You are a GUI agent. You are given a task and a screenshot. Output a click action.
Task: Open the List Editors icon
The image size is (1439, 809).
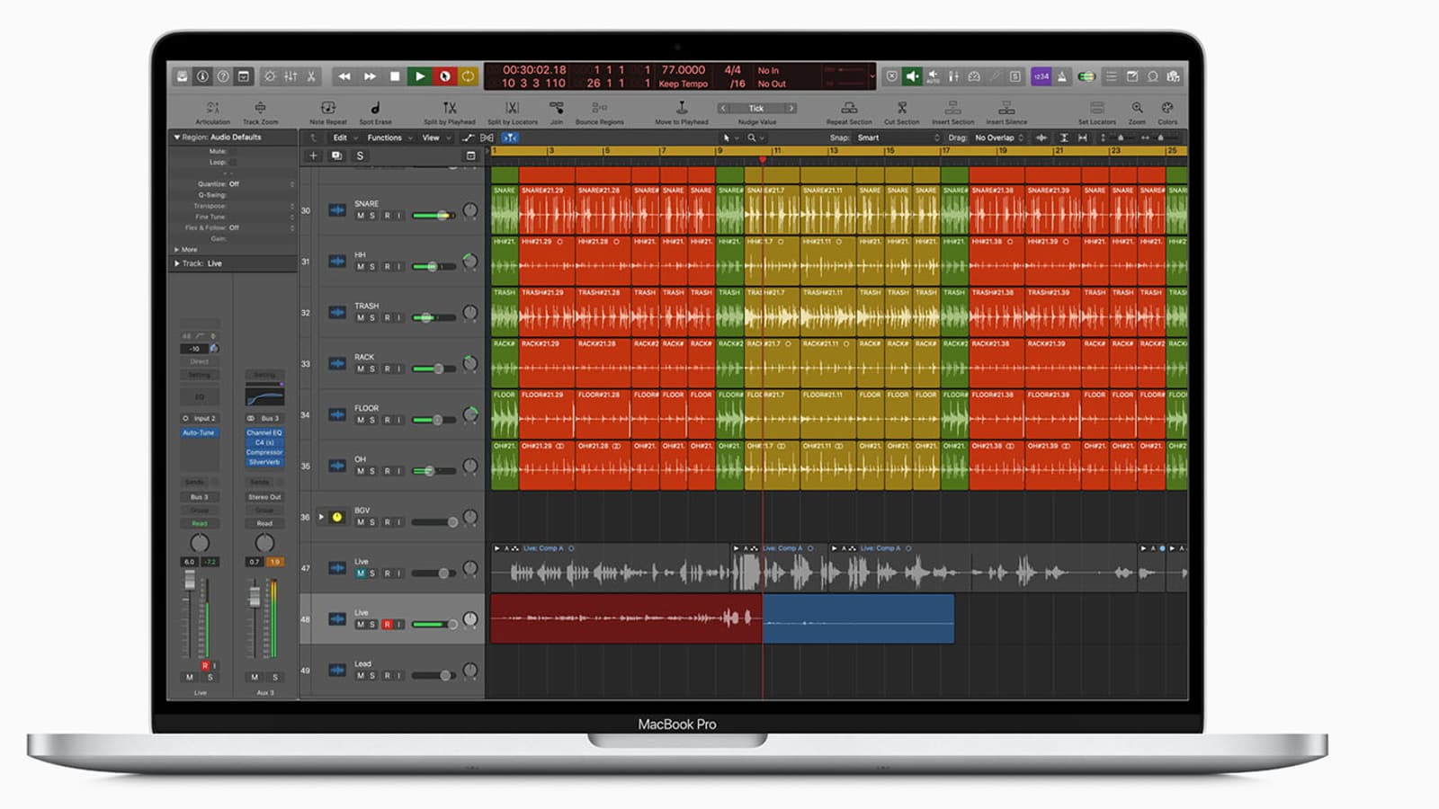(x=1112, y=76)
